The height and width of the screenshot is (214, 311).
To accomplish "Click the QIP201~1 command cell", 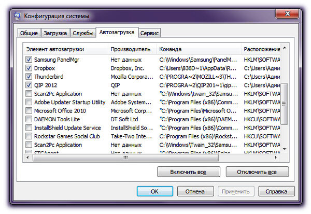I will (x=198, y=85).
